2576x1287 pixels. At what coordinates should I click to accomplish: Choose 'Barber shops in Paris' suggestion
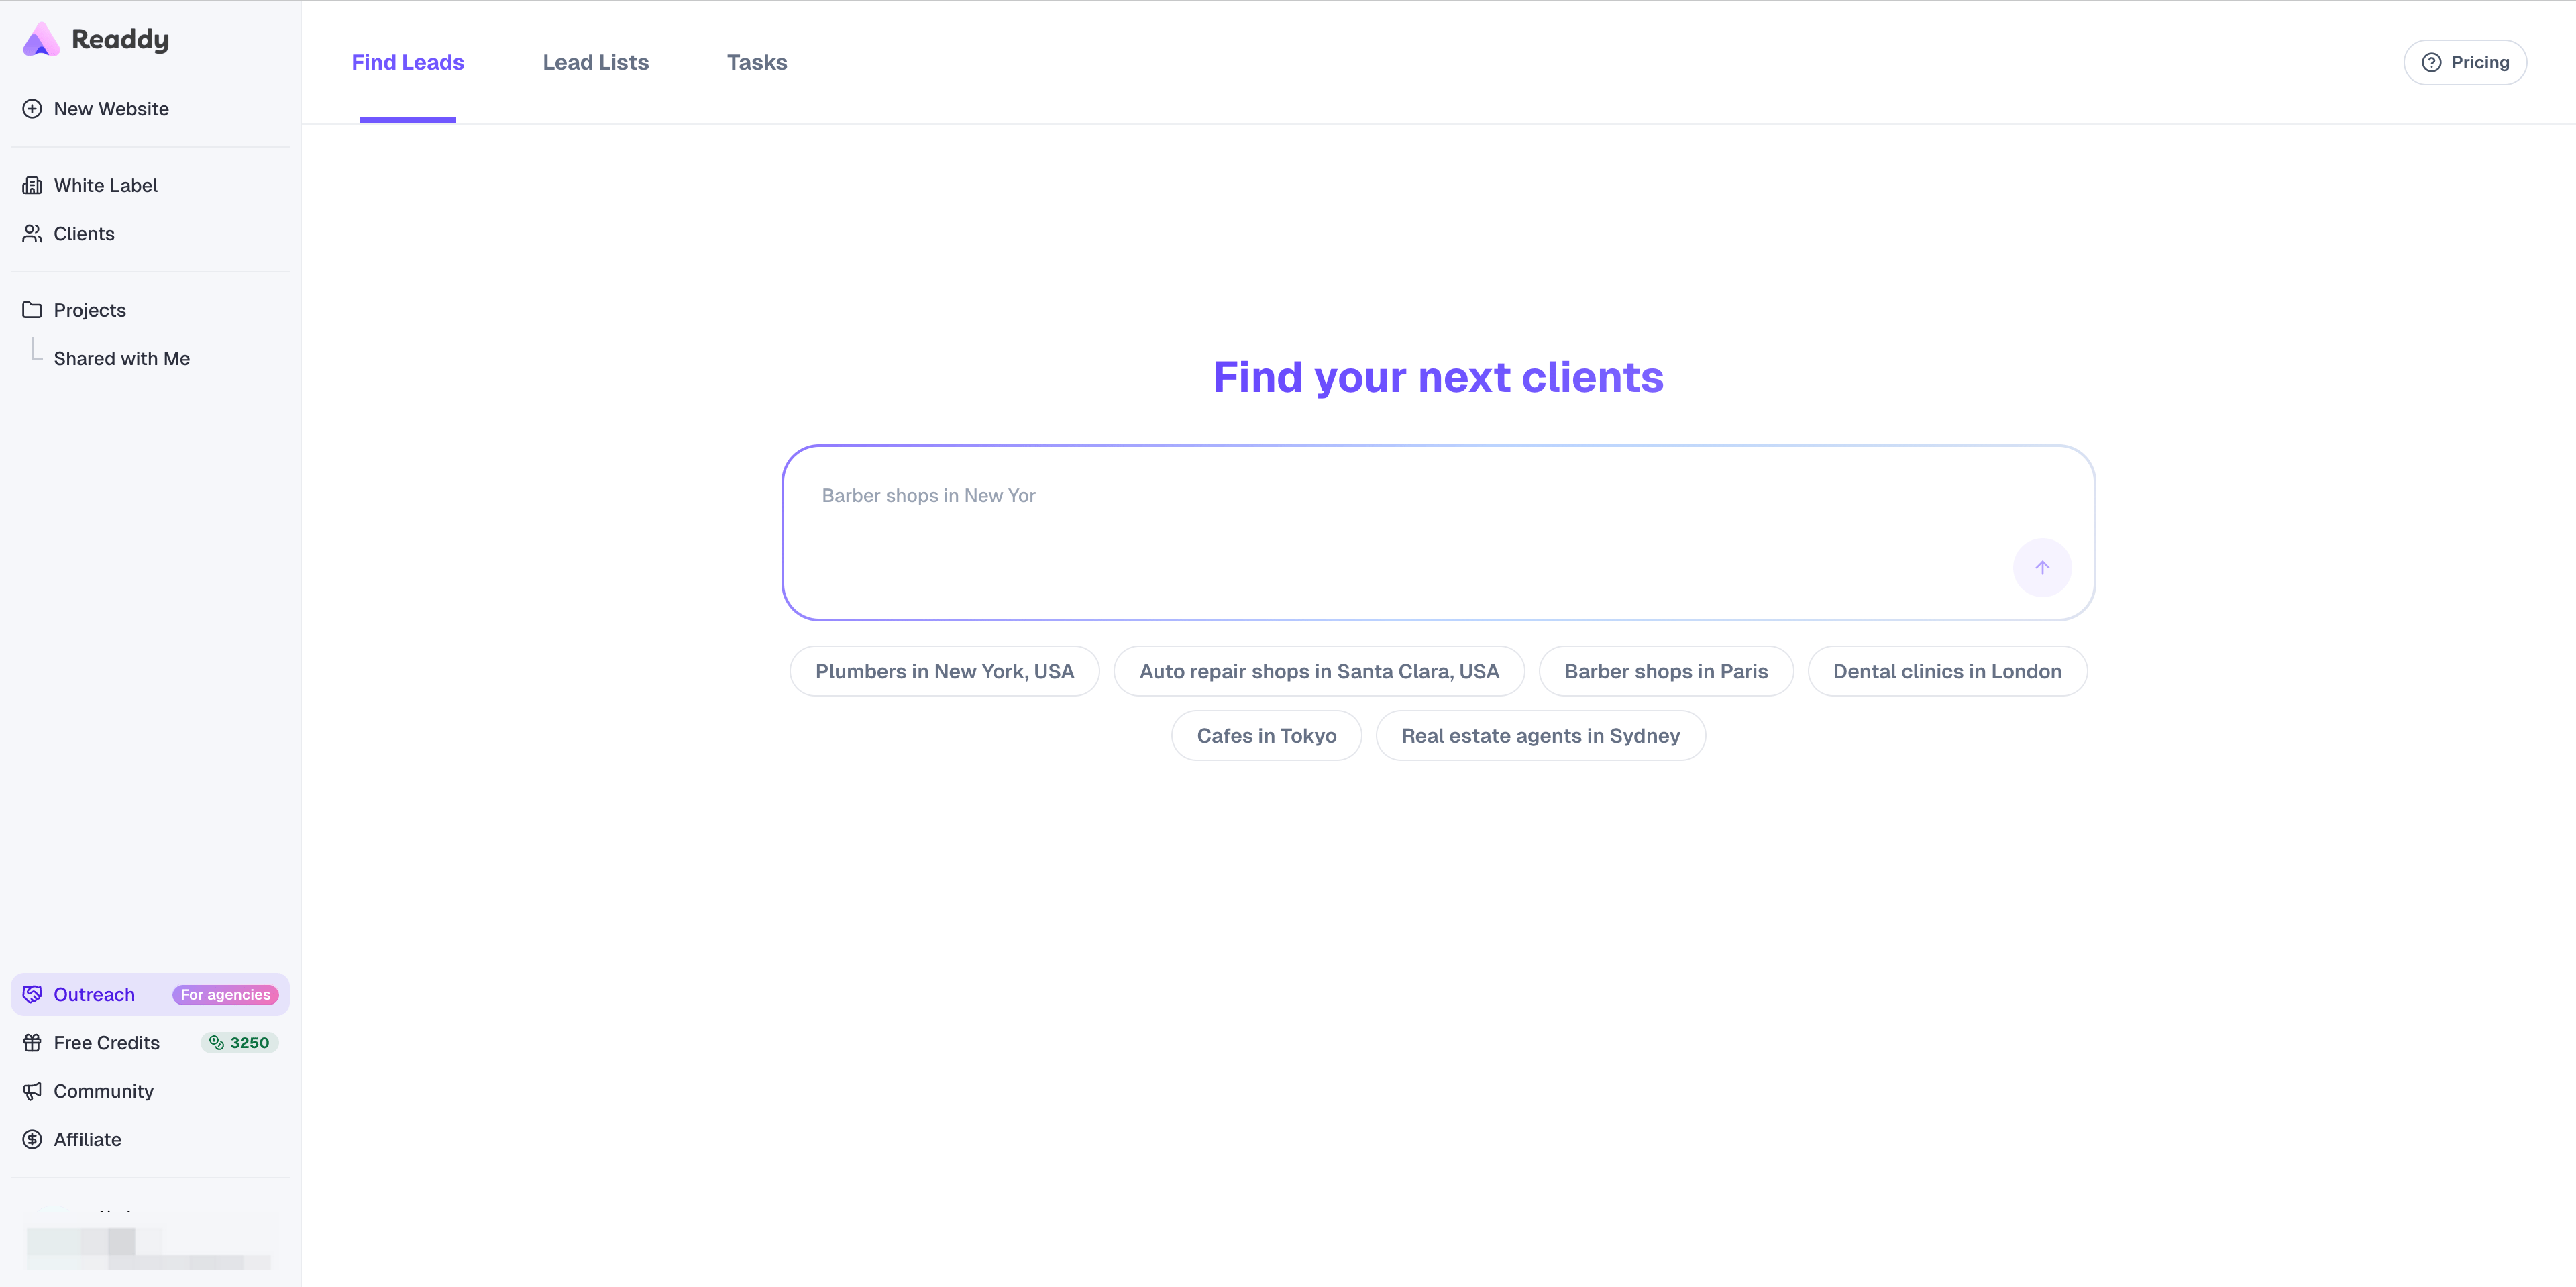(x=1666, y=671)
